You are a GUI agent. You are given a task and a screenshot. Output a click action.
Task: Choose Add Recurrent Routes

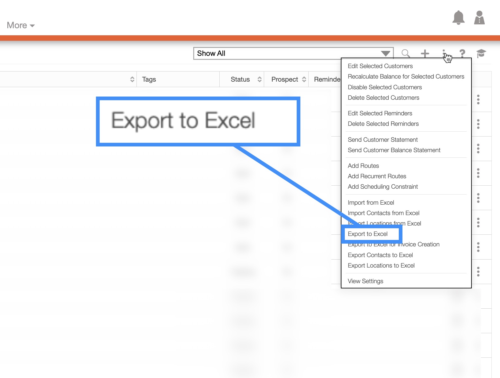point(377,176)
